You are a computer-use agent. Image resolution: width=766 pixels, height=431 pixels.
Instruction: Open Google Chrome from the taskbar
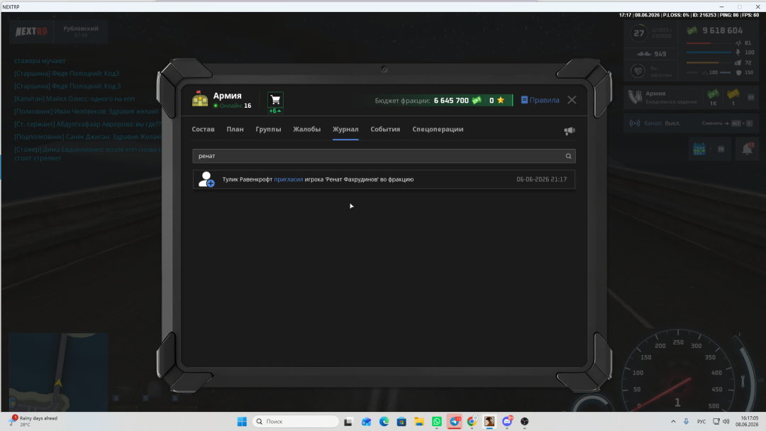[472, 422]
